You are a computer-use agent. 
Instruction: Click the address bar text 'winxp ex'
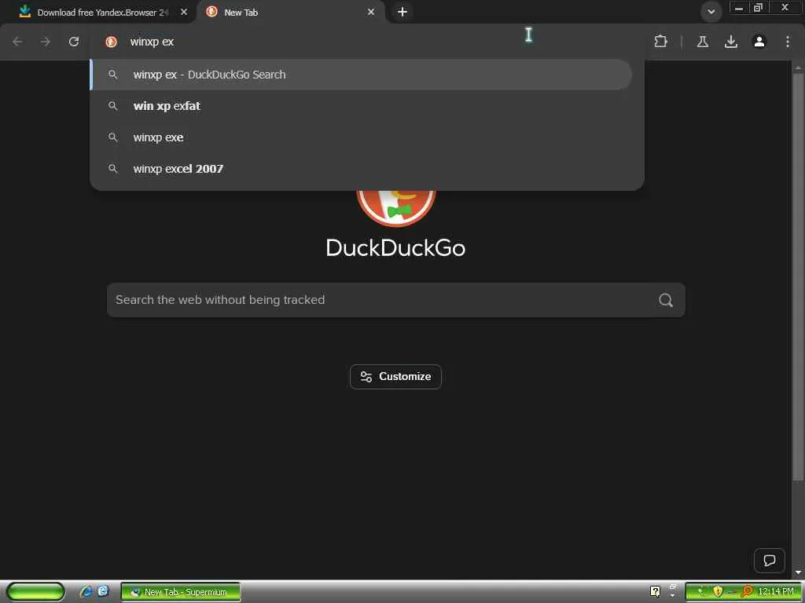point(152,42)
